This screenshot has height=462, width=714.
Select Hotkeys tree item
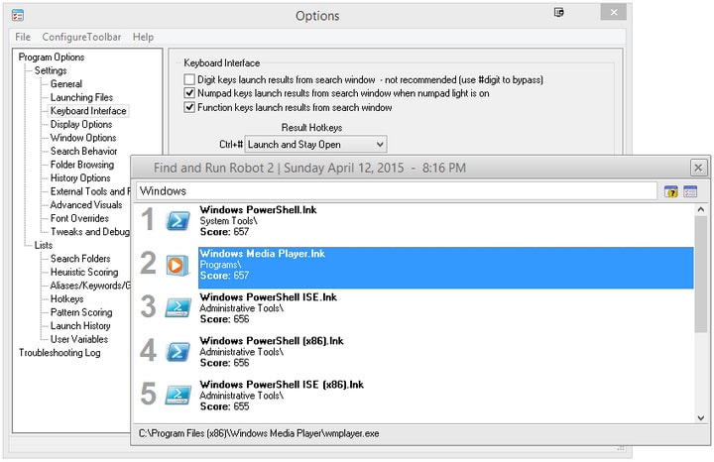[x=67, y=299]
